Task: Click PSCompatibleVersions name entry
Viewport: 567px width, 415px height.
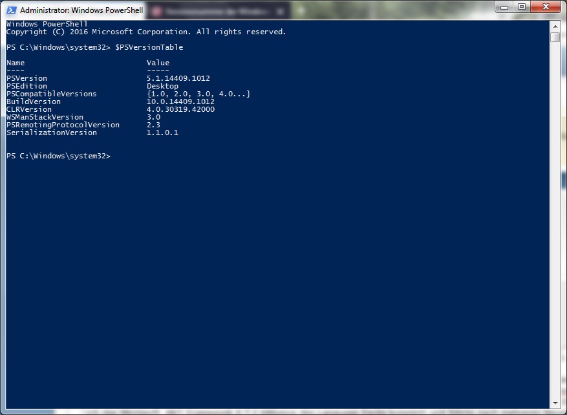Action: tap(52, 94)
